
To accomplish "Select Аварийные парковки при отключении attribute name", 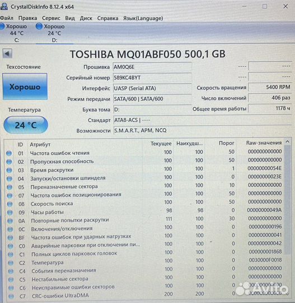I will tap(86, 245).
